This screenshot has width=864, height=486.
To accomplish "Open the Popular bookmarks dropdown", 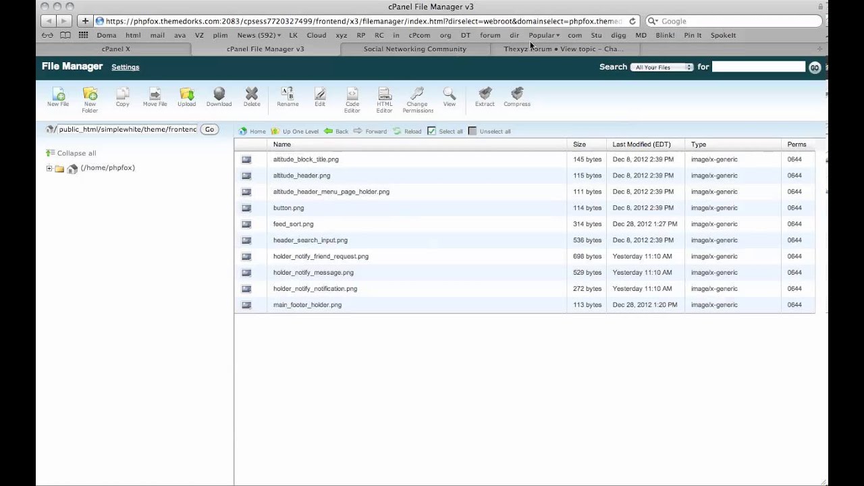I will point(544,35).
